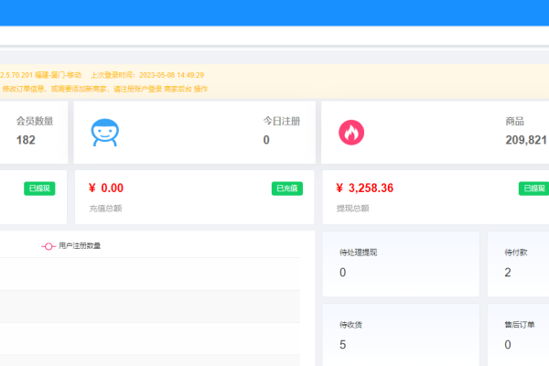
Task: Select the 商品 label
Action: 514,121
